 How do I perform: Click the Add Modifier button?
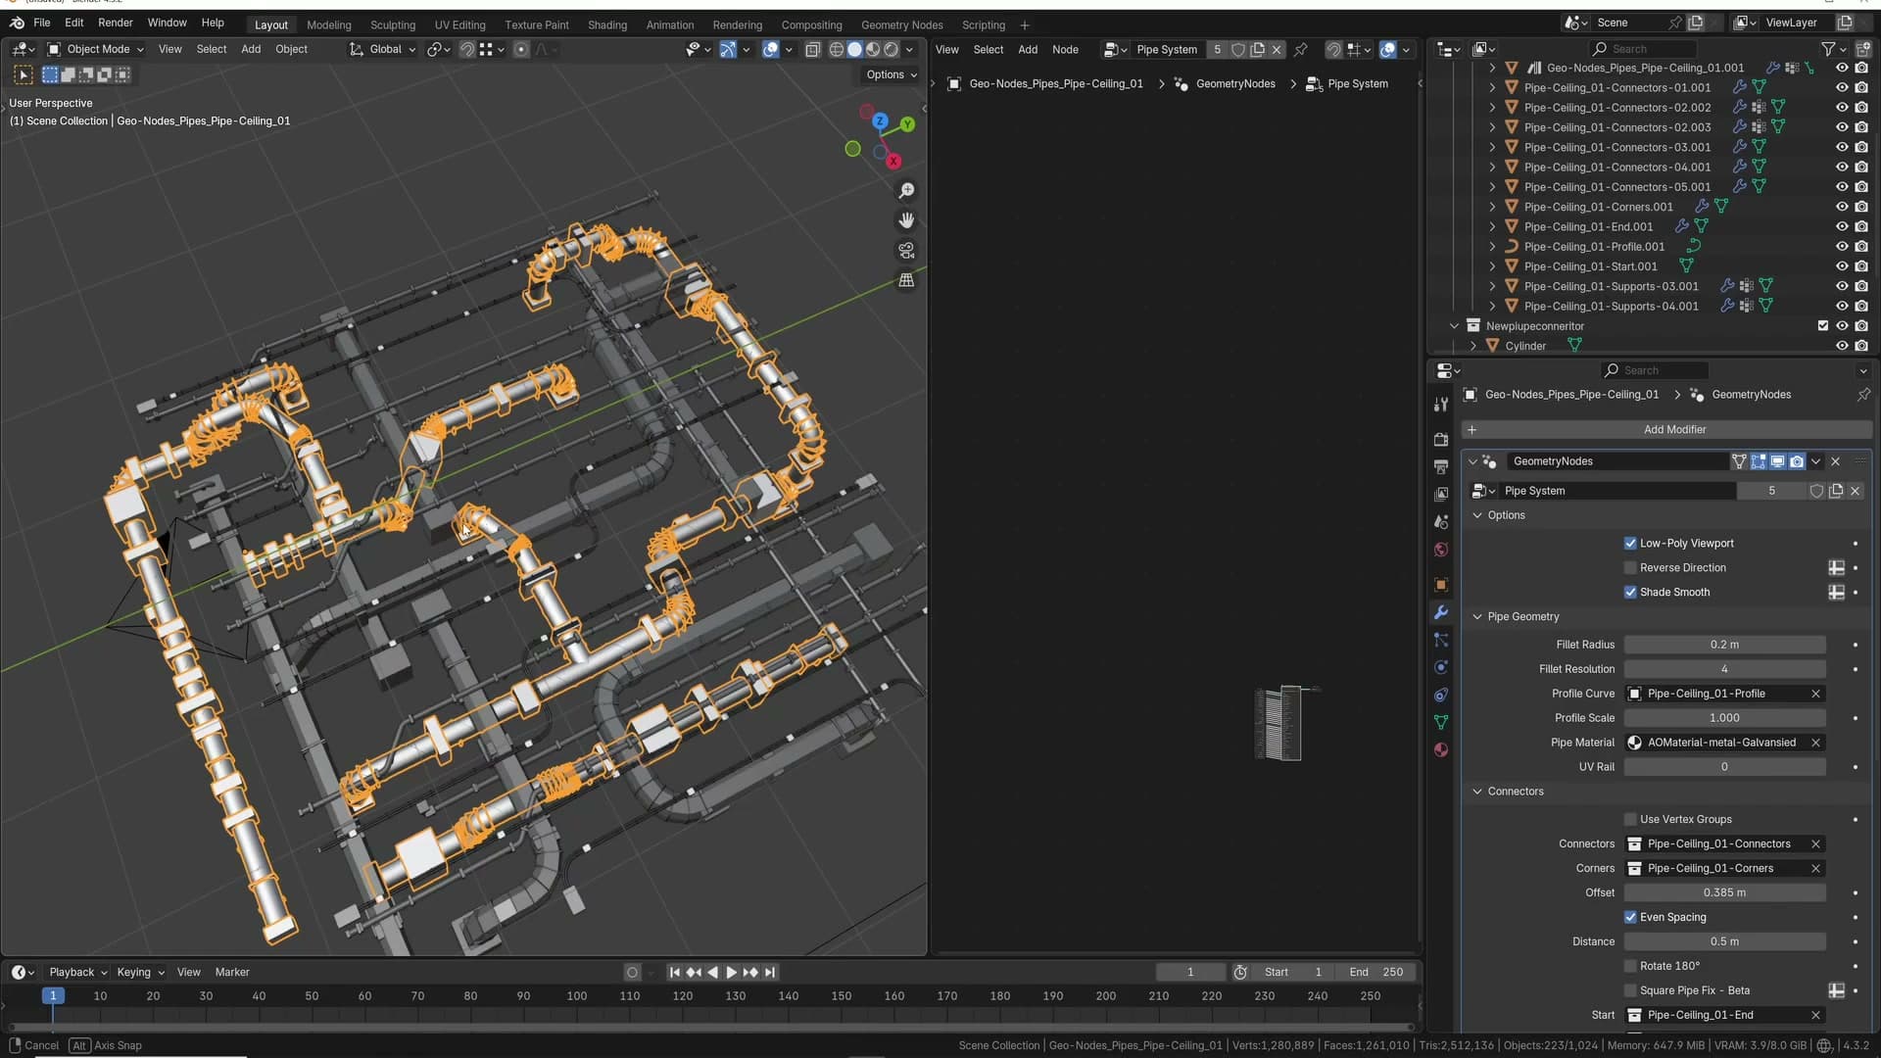[1665, 430]
